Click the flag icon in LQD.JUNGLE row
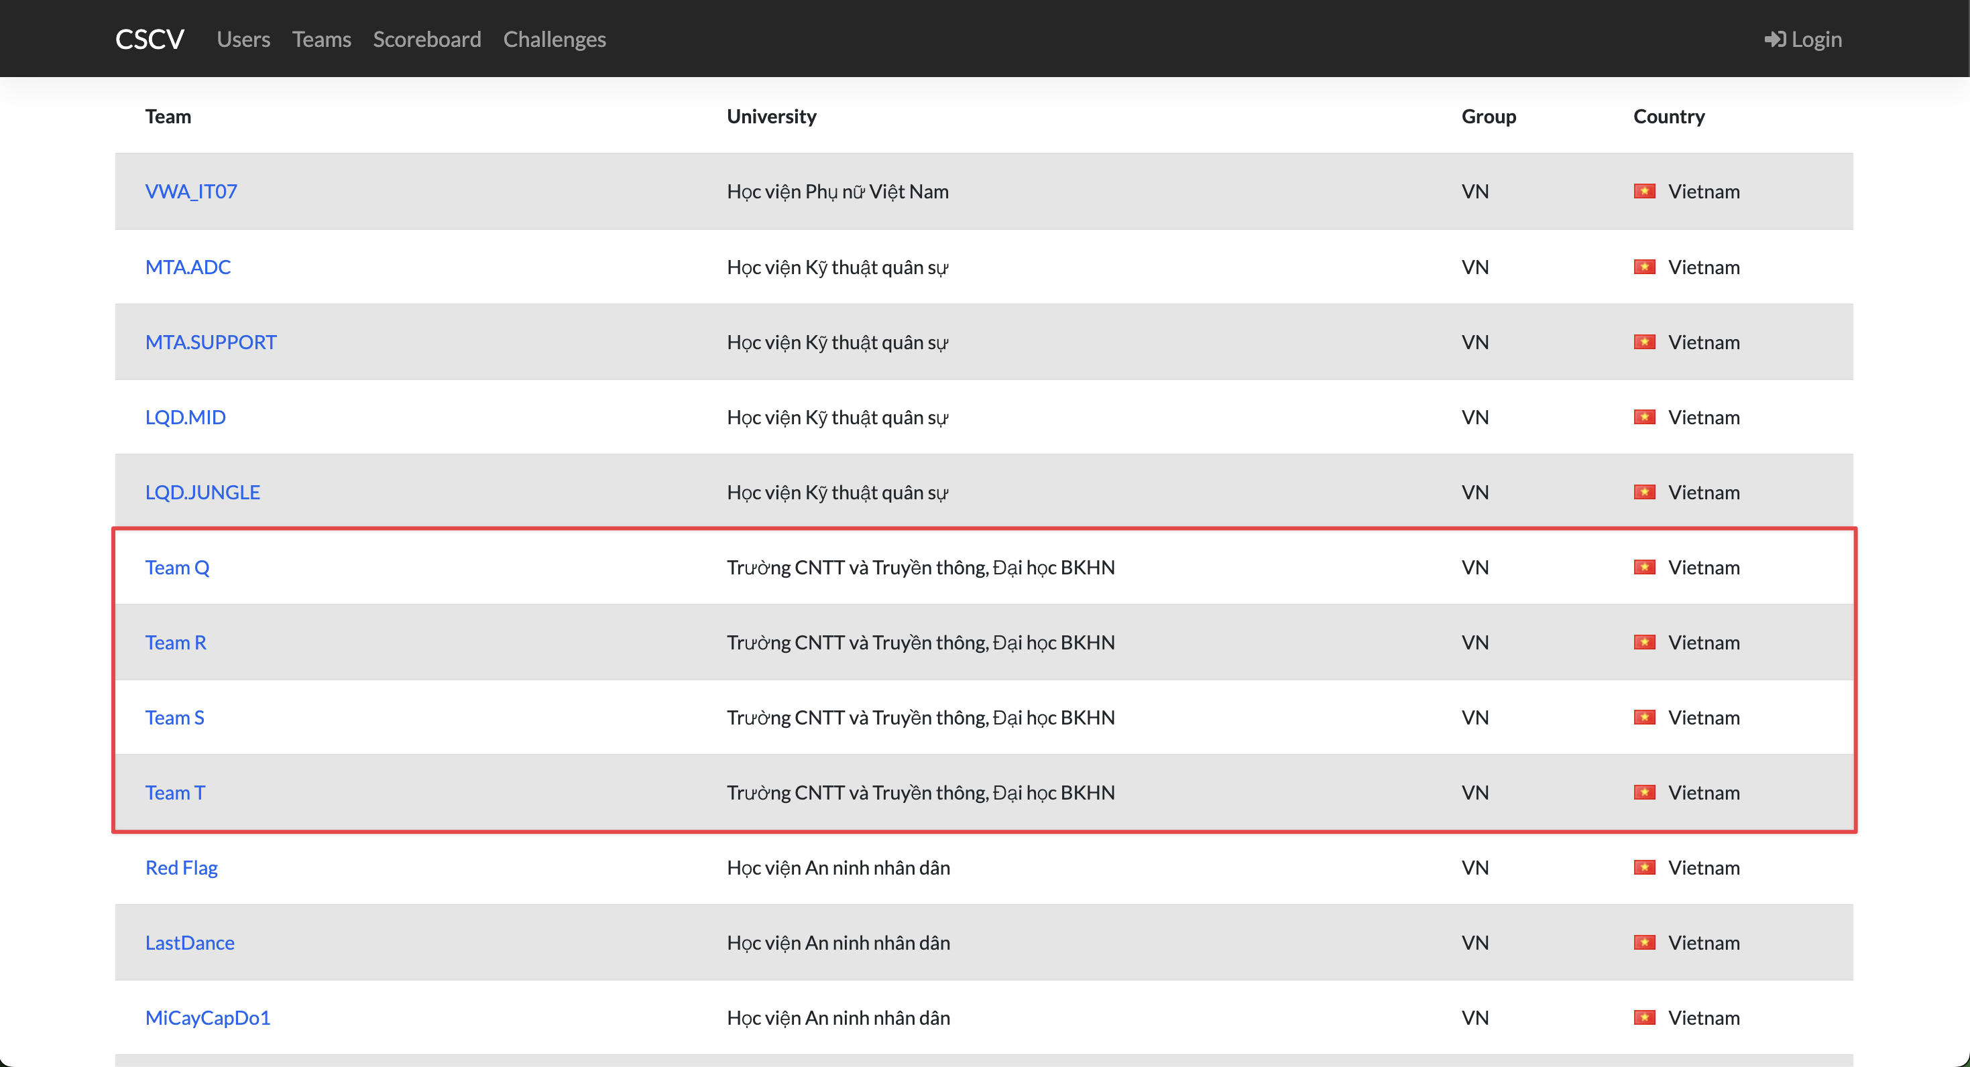1970x1067 pixels. click(x=1644, y=492)
